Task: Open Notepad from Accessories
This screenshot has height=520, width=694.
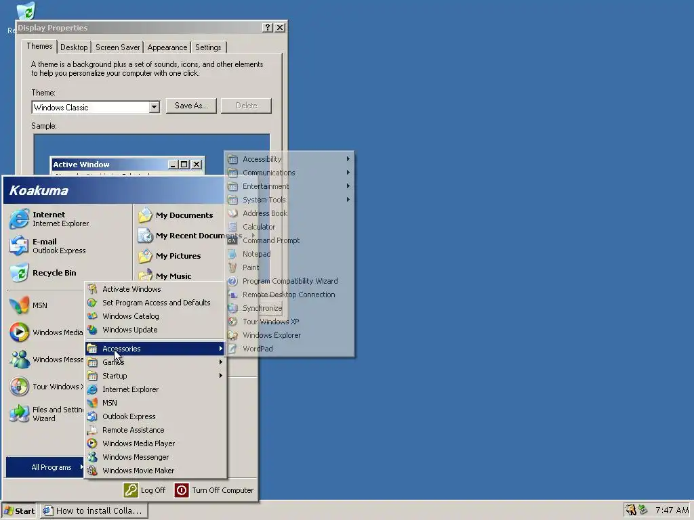Action: click(289, 255)
